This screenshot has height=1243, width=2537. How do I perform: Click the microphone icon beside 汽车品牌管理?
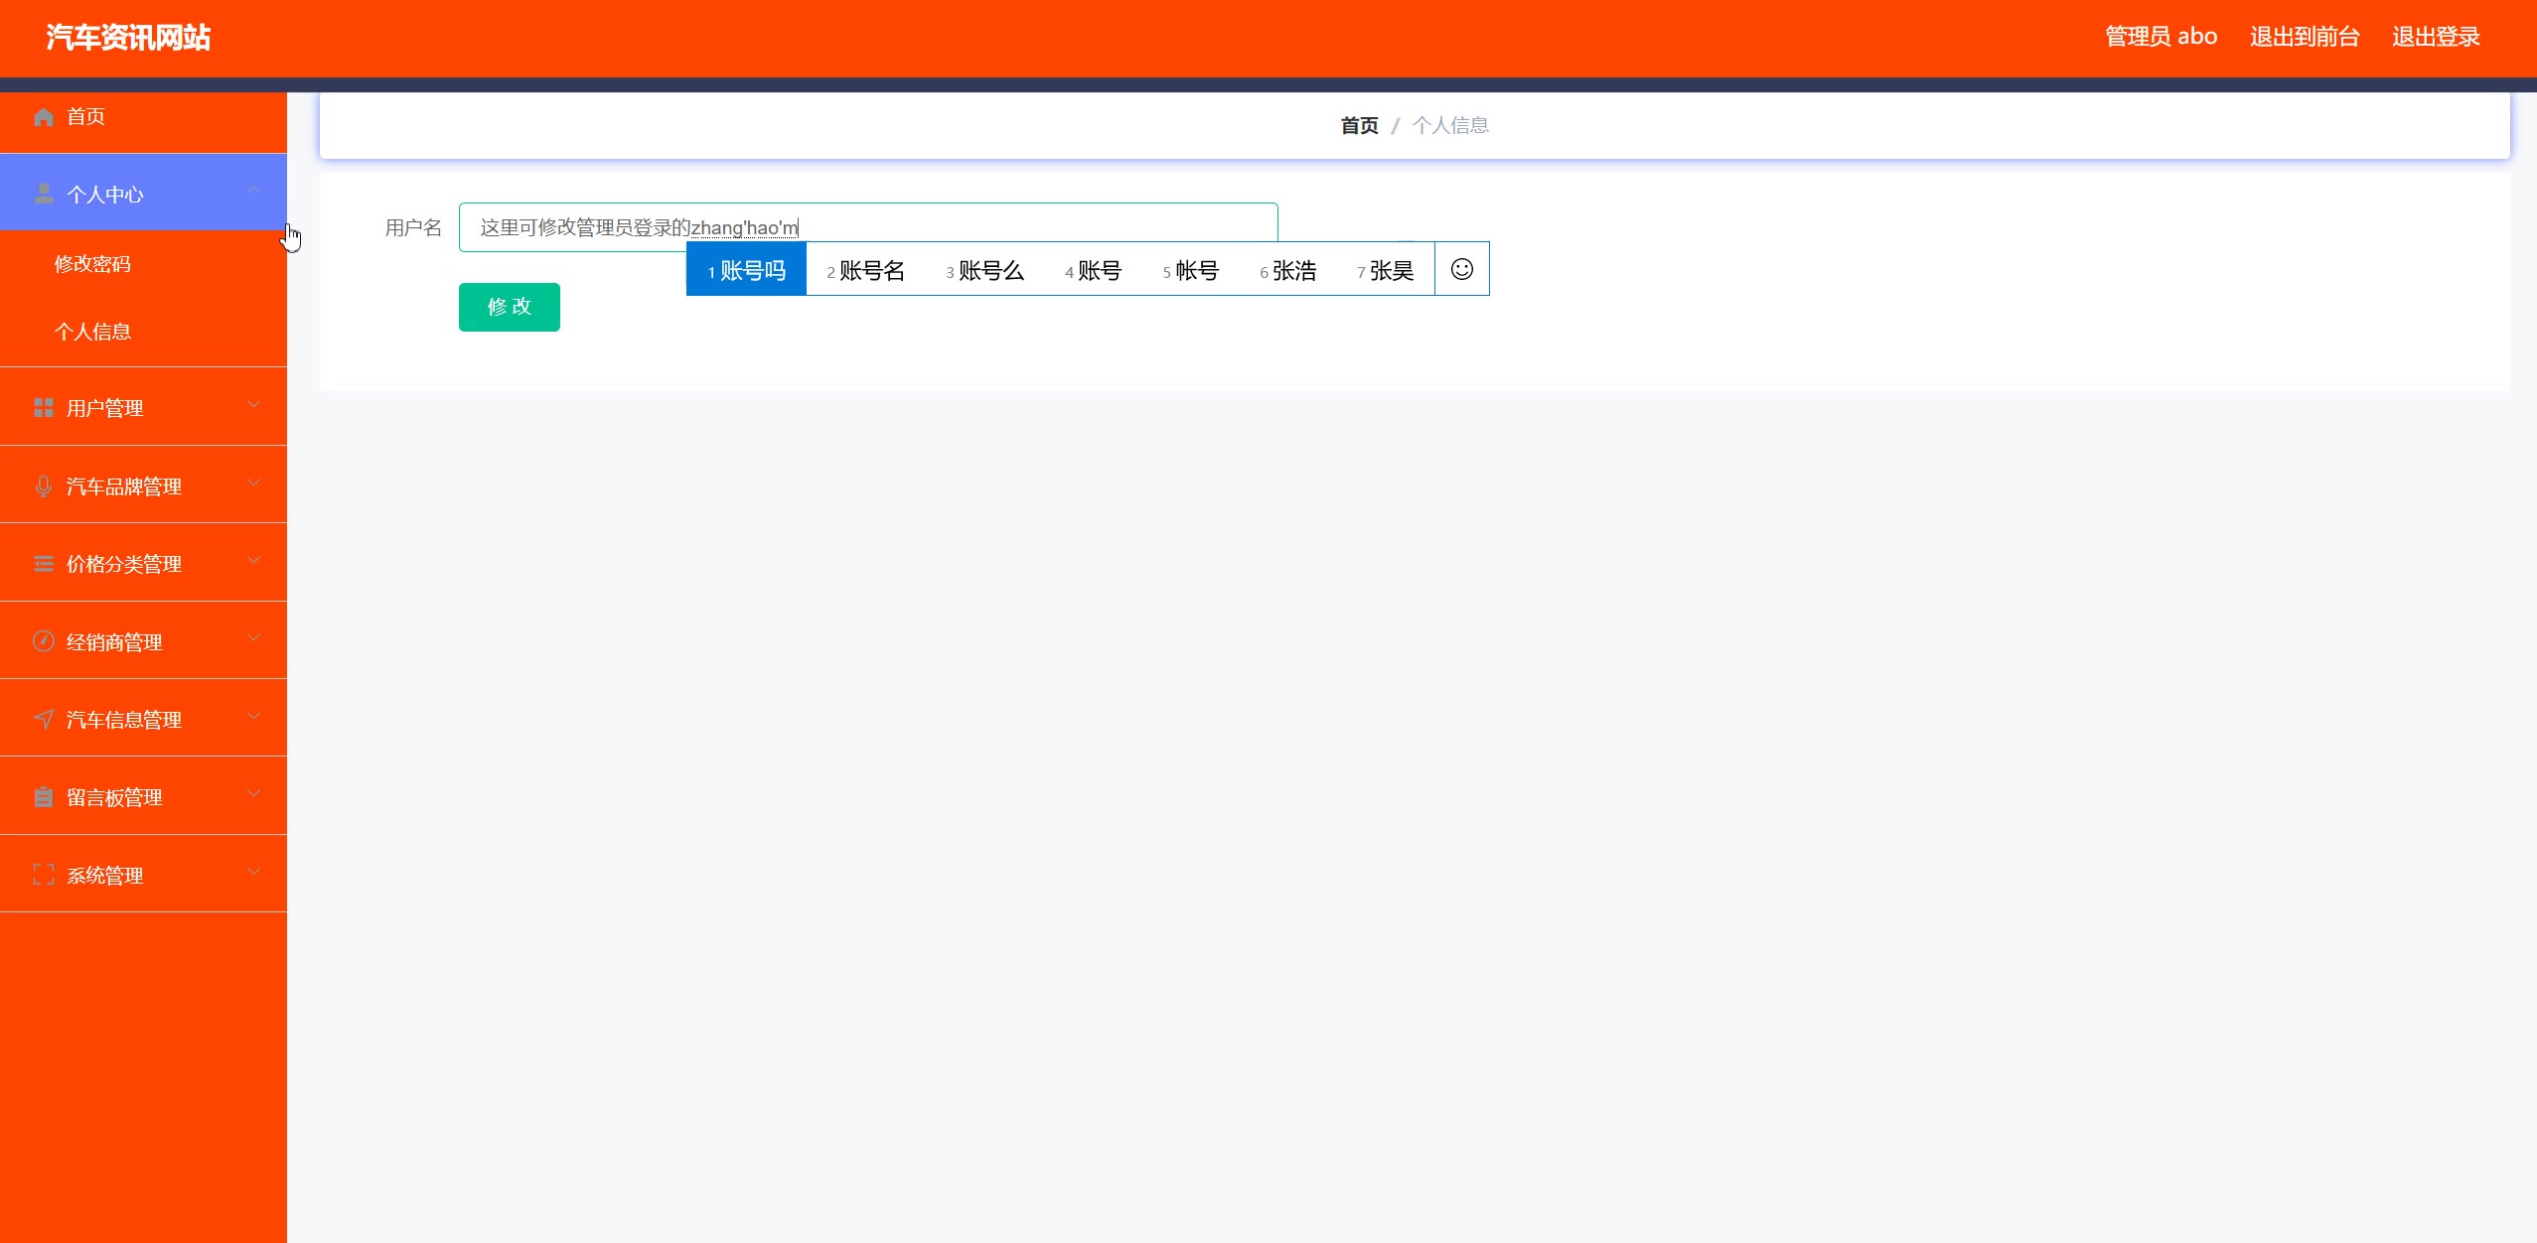(44, 485)
